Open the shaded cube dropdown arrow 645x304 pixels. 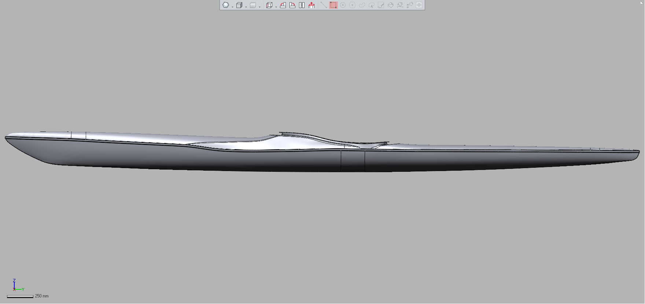point(259,7)
